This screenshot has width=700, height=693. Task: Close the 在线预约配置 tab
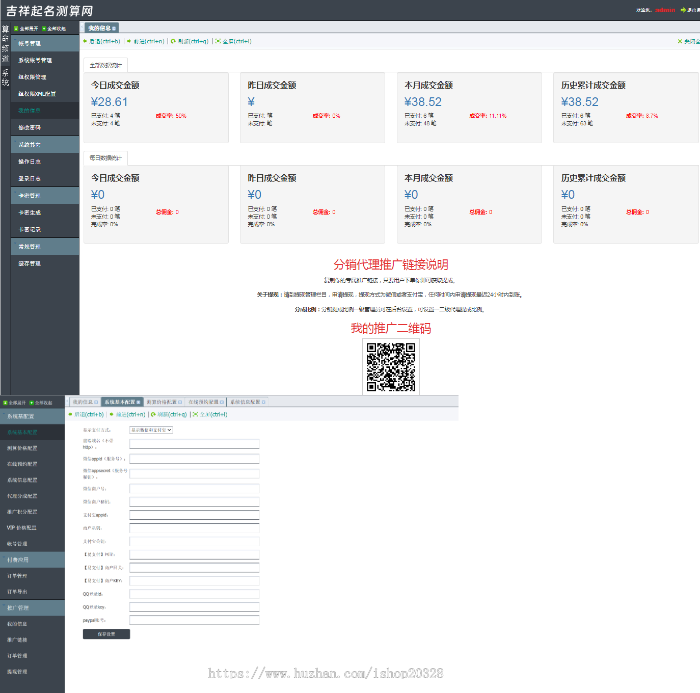coord(222,403)
